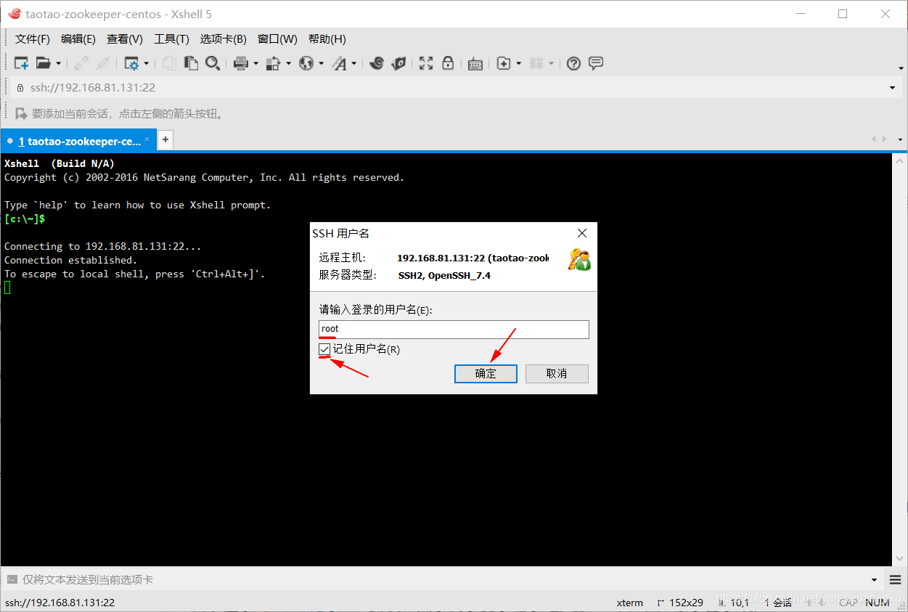Viewport: 908px width, 612px height.
Task: Click the 152x29 terminal size status entry
Action: point(680,603)
